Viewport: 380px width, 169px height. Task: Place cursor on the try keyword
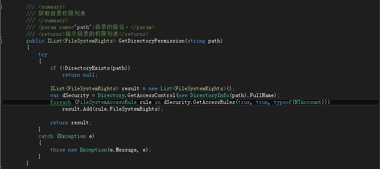coord(43,55)
